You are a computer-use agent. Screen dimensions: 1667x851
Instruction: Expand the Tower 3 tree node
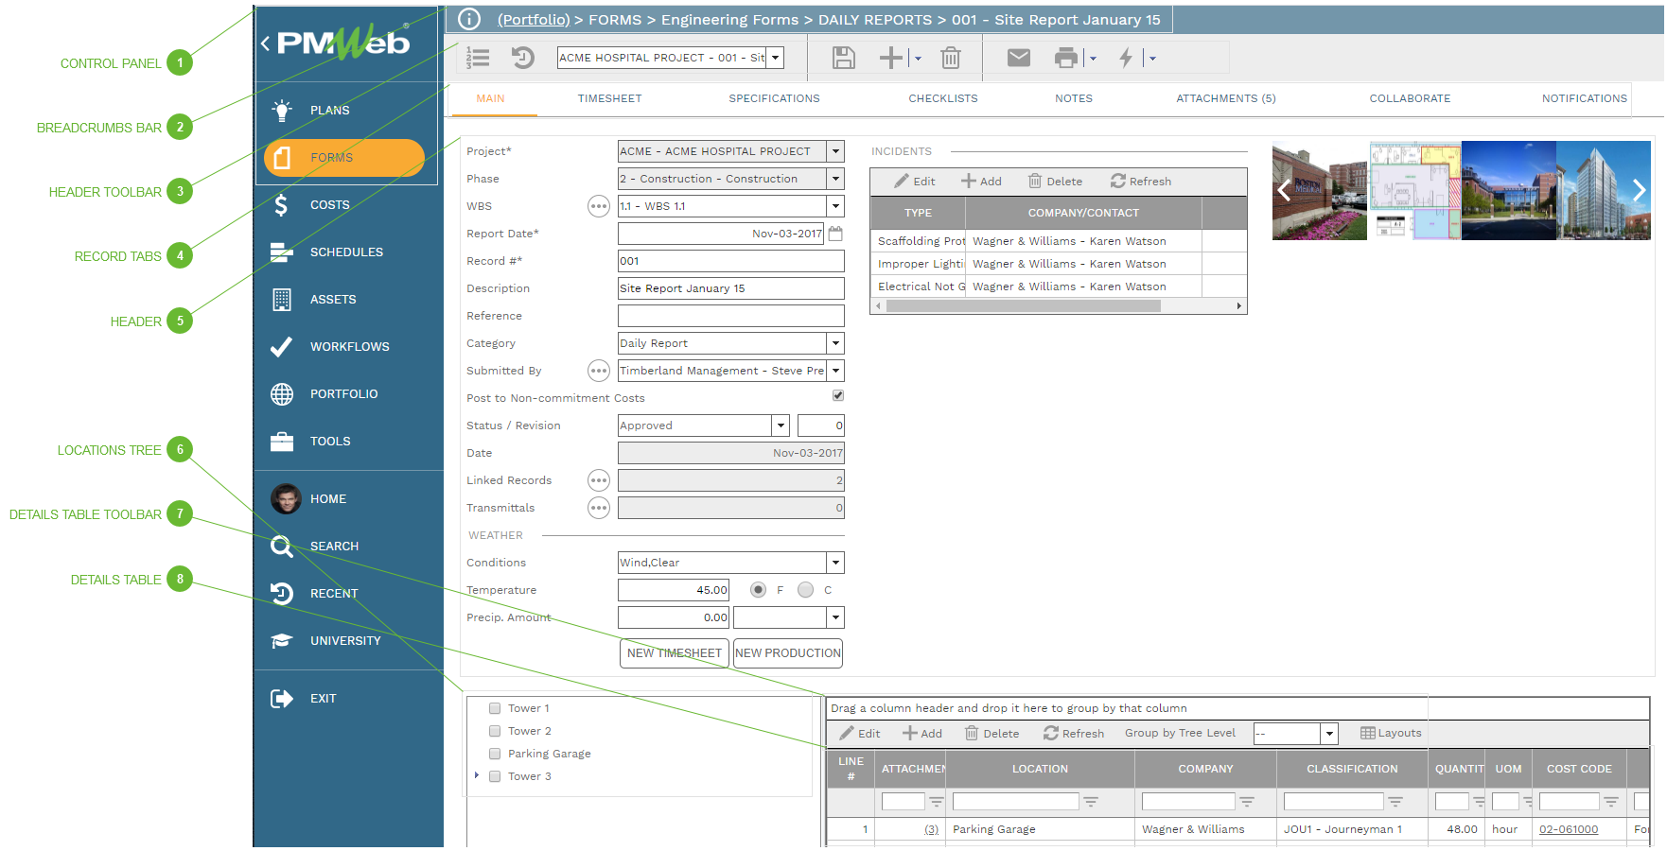pyautogui.click(x=477, y=775)
